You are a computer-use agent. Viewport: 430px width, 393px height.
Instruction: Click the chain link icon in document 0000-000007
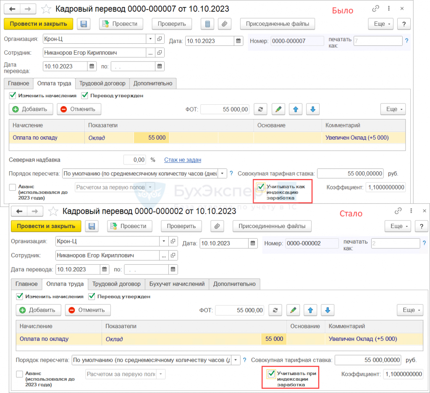[x=375, y=9]
